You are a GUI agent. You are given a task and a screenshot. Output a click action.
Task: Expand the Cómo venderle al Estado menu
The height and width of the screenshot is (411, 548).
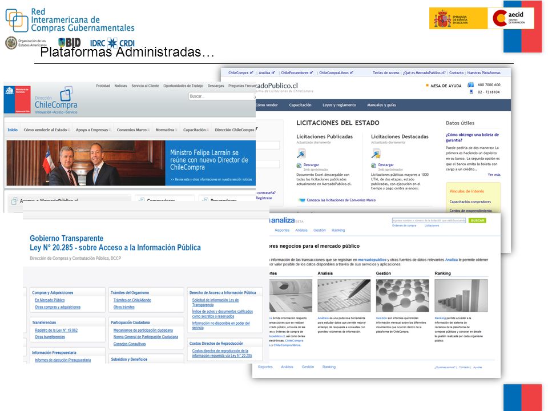(46, 130)
